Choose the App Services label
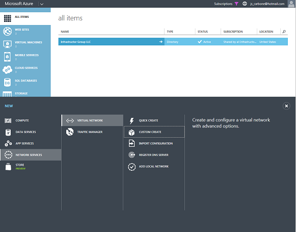The image size is (296, 232). [x=24, y=144]
